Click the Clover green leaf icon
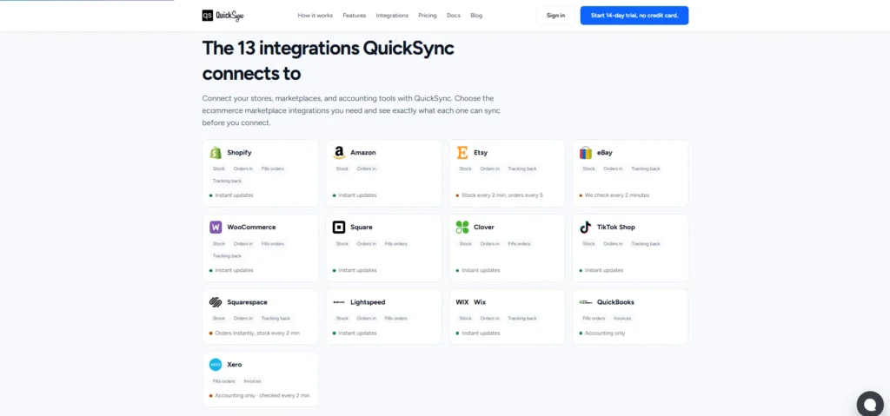The width and height of the screenshot is (890, 416). 462,227
